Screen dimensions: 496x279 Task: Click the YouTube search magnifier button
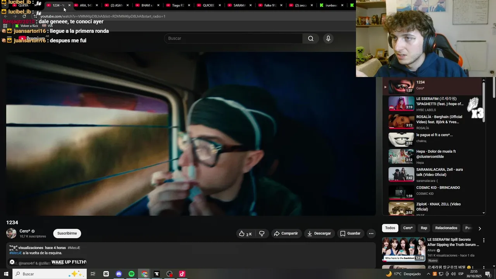tap(311, 38)
